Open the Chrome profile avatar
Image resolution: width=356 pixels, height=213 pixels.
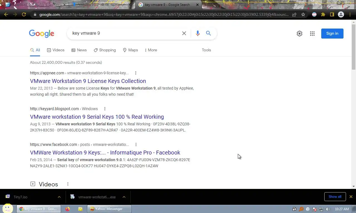(341, 14)
